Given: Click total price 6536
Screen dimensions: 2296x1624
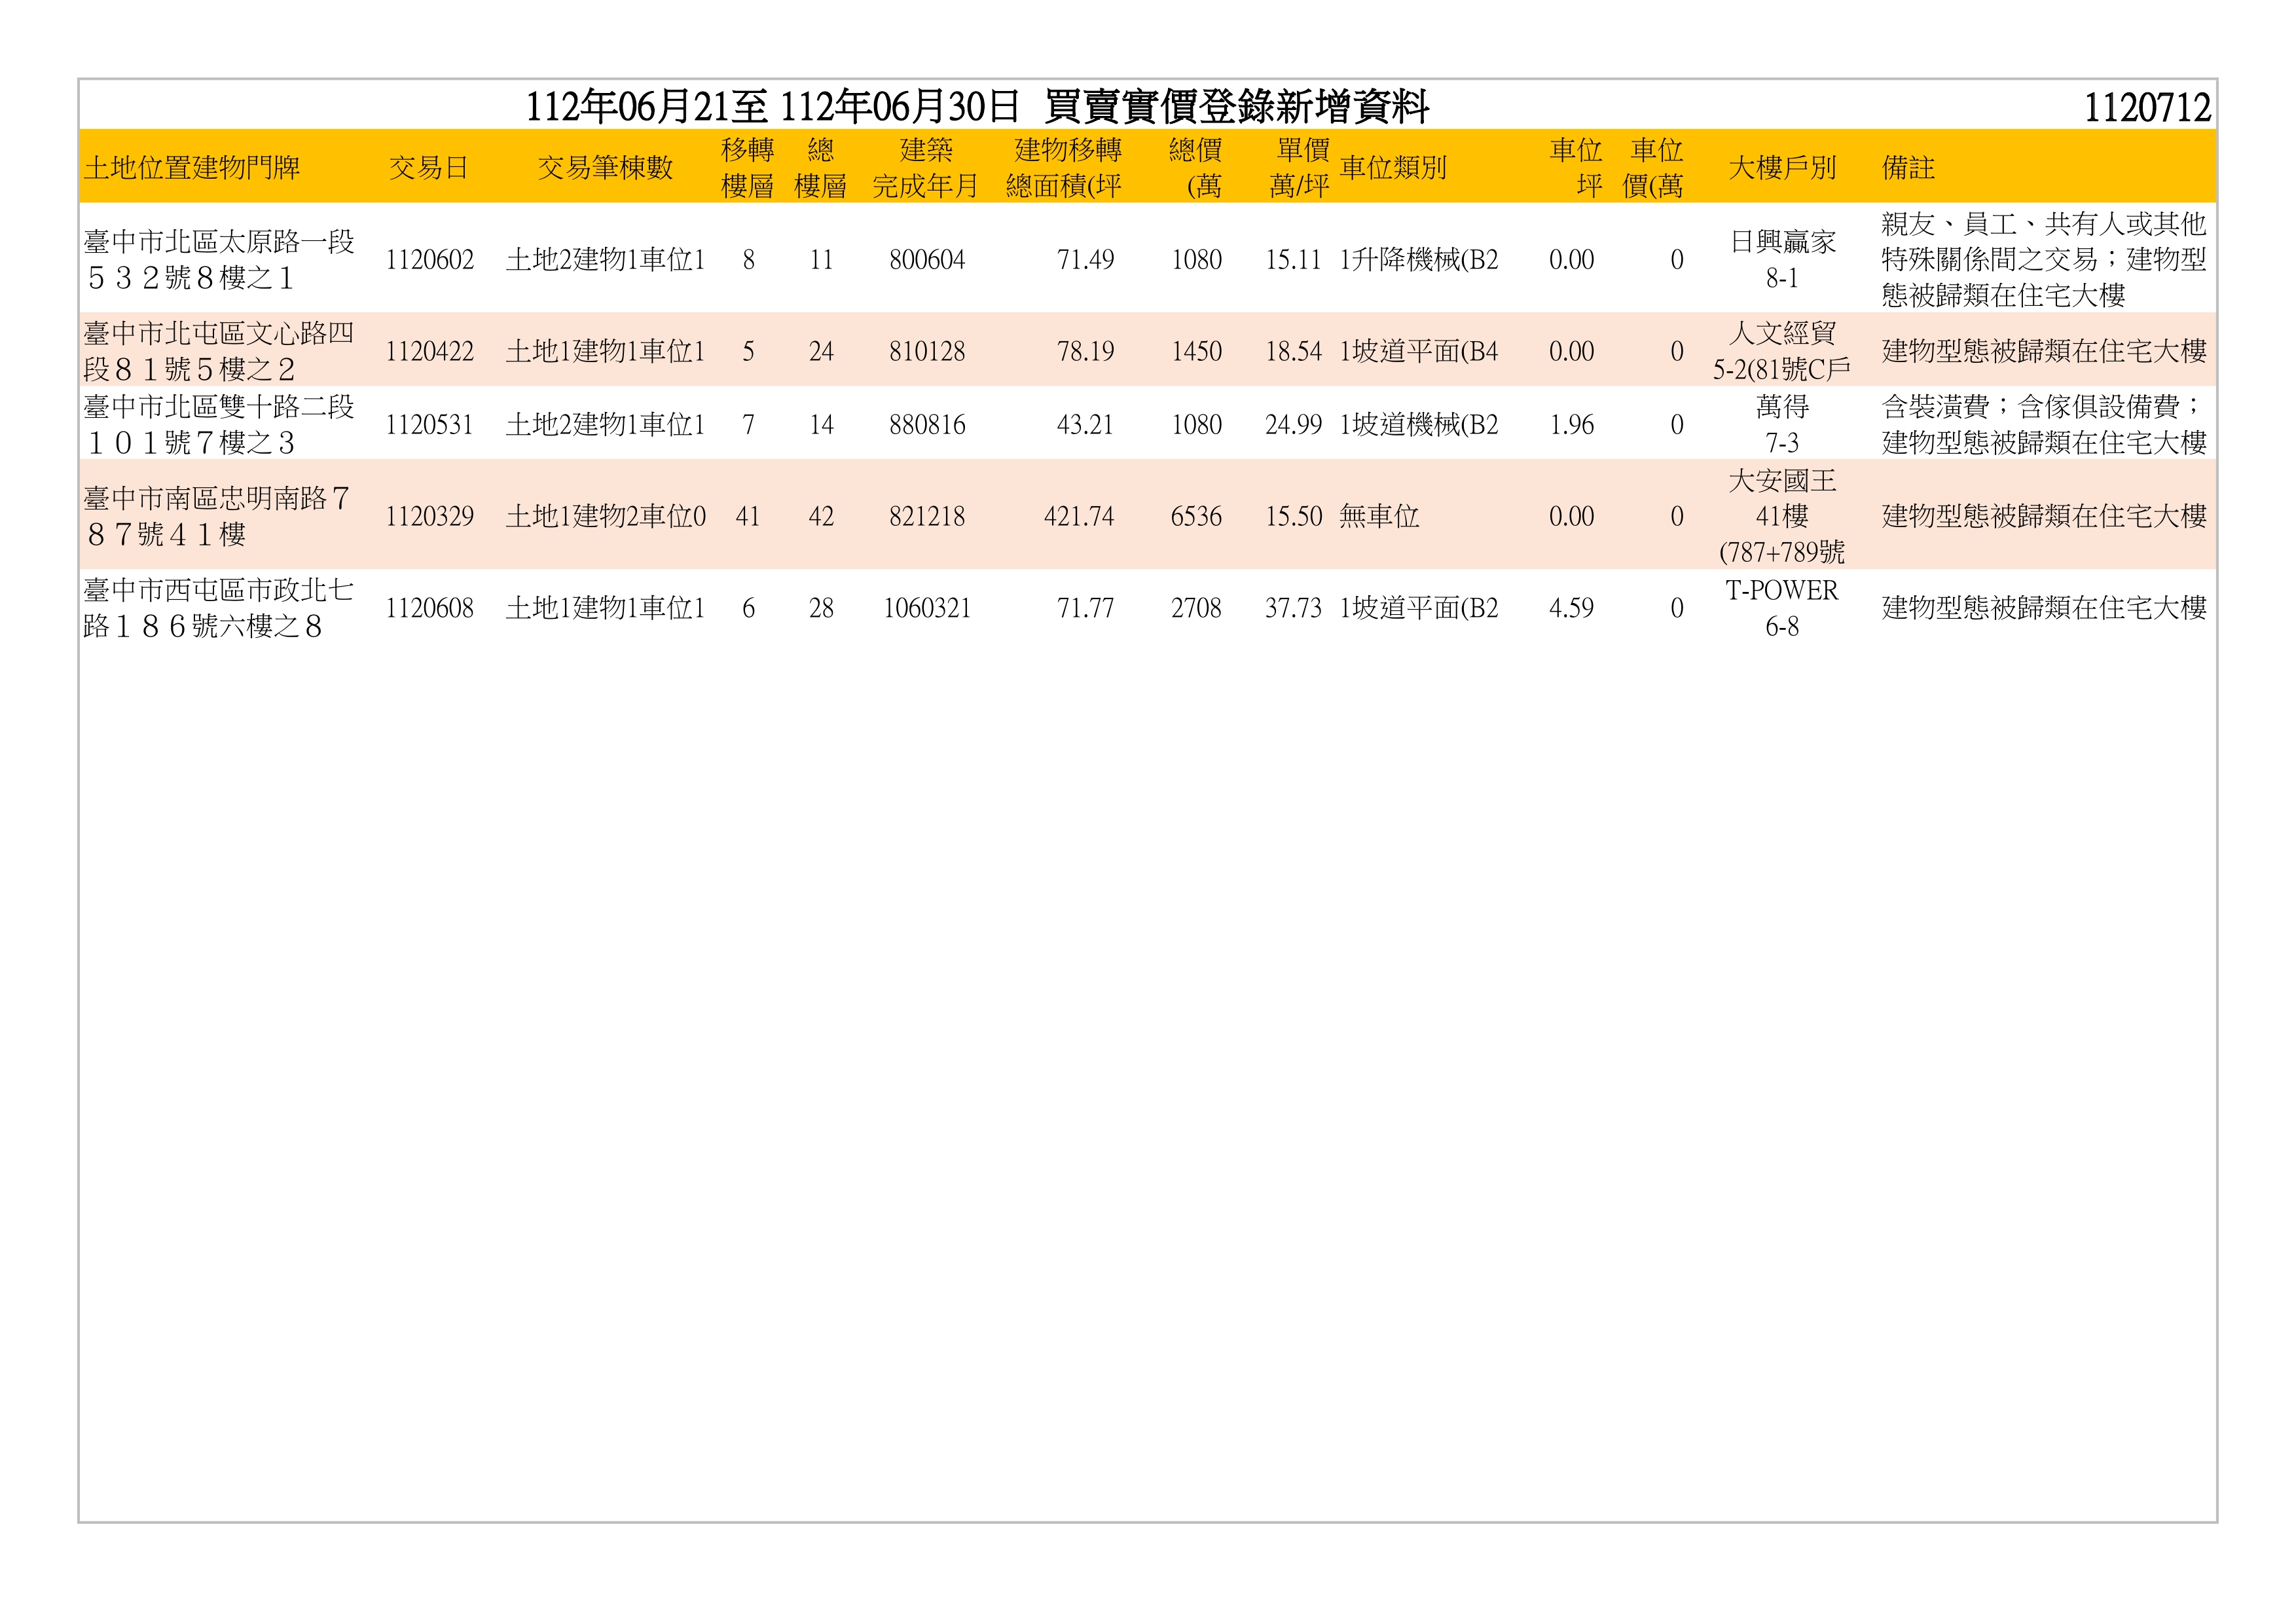Looking at the screenshot, I should pos(1197,517).
